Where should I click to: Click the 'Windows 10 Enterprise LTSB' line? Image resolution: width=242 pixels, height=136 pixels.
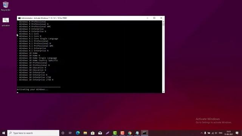coord(35,77)
